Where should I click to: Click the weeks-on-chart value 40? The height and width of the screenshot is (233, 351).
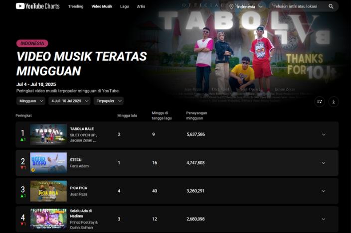tap(155, 191)
